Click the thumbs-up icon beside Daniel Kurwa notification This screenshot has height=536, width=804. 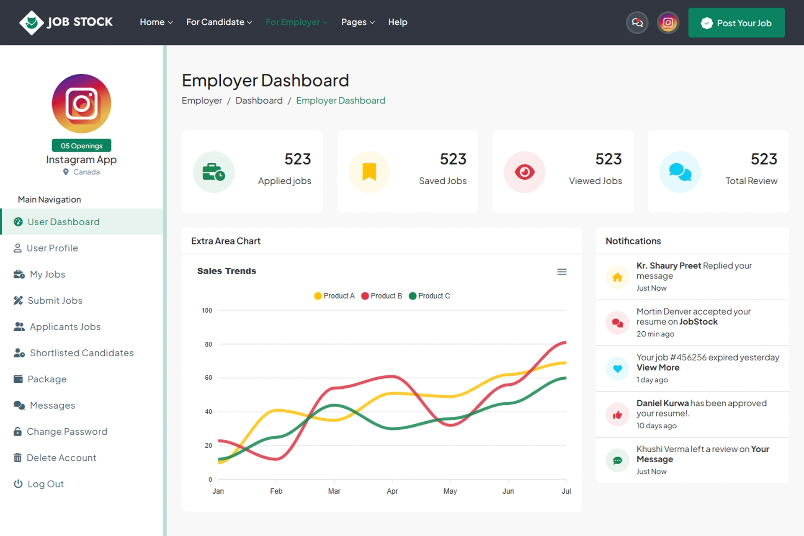point(617,415)
